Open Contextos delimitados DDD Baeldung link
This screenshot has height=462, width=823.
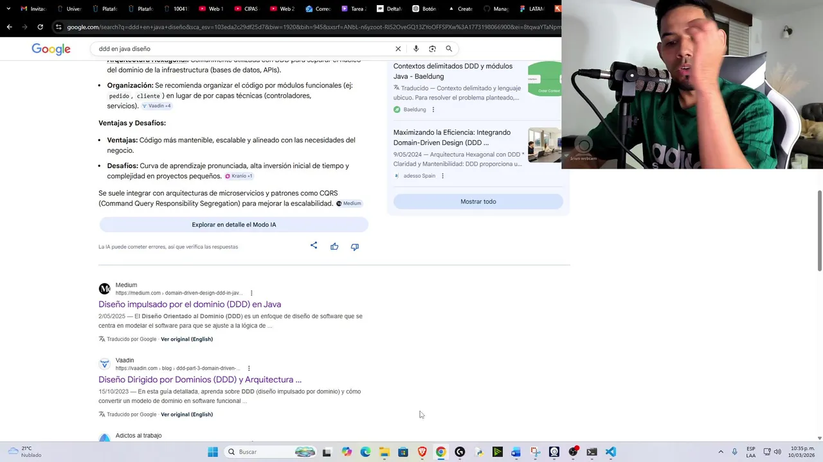pos(453,71)
